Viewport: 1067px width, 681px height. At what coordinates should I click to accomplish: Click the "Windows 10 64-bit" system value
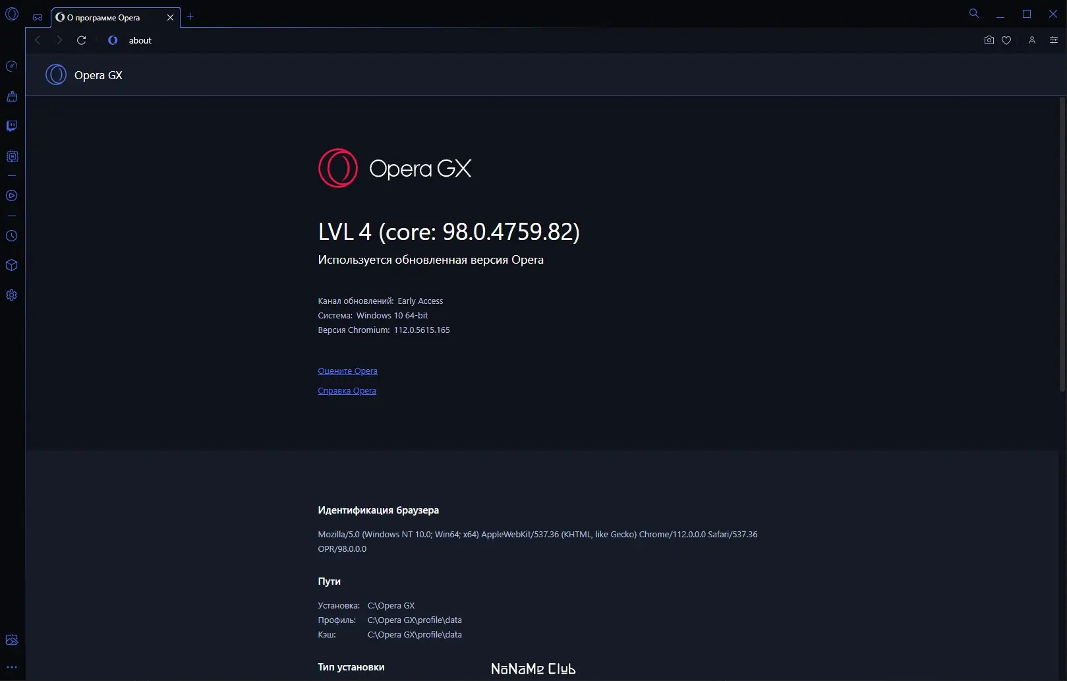392,316
